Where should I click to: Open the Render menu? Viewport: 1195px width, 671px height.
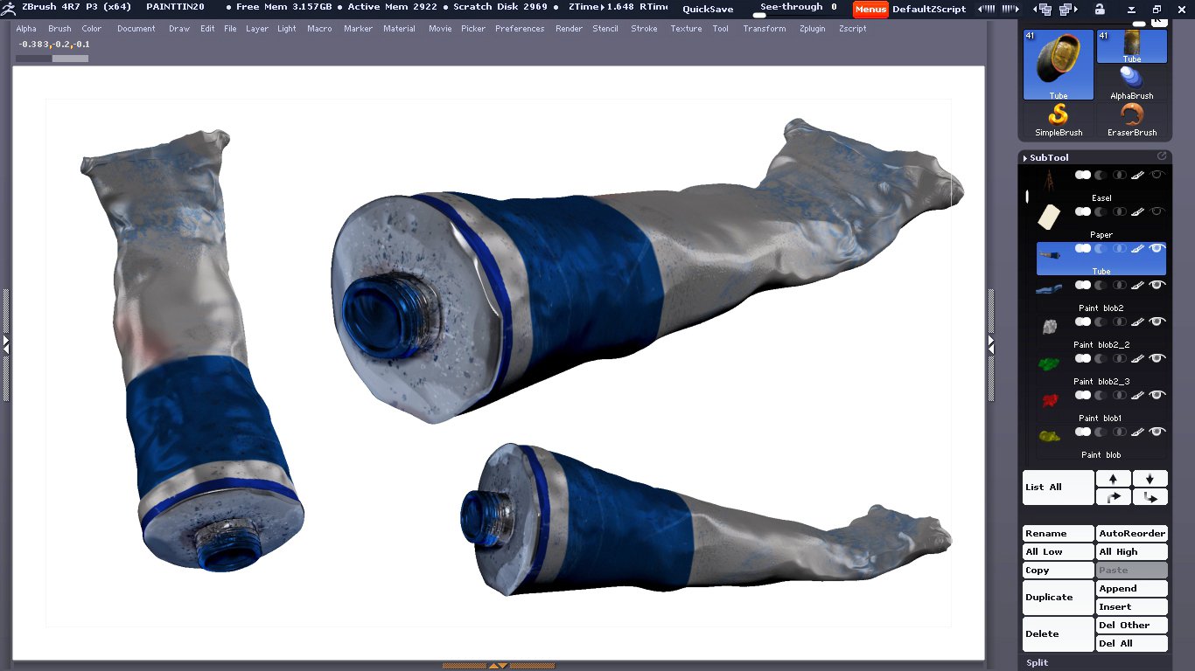(x=569, y=29)
